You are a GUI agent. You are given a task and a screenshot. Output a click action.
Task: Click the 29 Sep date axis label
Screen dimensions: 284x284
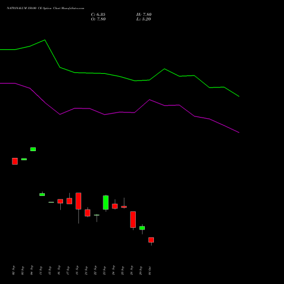[141, 270]
